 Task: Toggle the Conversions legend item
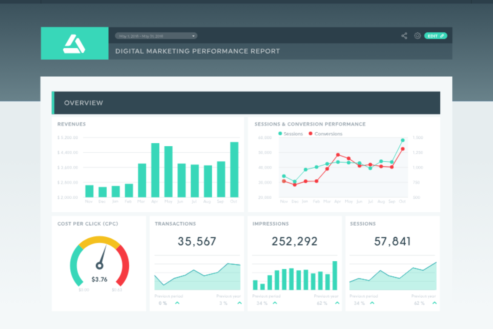[x=325, y=134]
